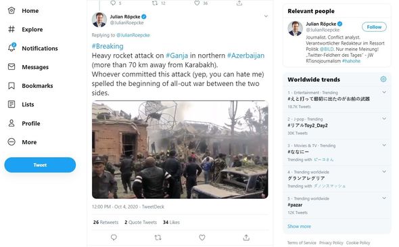This screenshot has height=247, width=399.
Task: Open the attached rocket attack photo
Action: click(180, 150)
